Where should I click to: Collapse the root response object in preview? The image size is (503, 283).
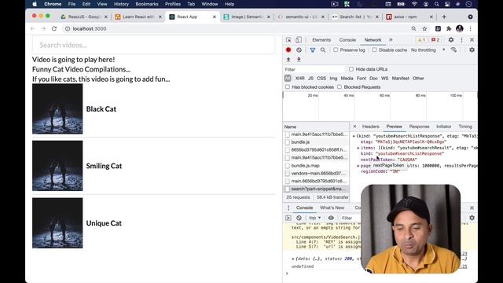pyautogui.click(x=354, y=136)
